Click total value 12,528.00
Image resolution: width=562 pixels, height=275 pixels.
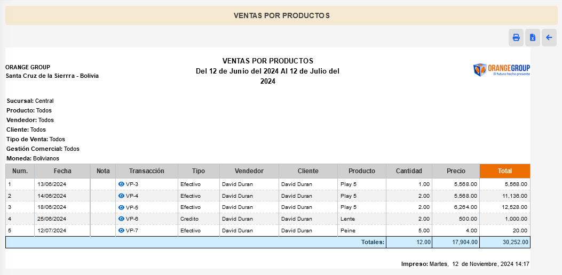514,207
